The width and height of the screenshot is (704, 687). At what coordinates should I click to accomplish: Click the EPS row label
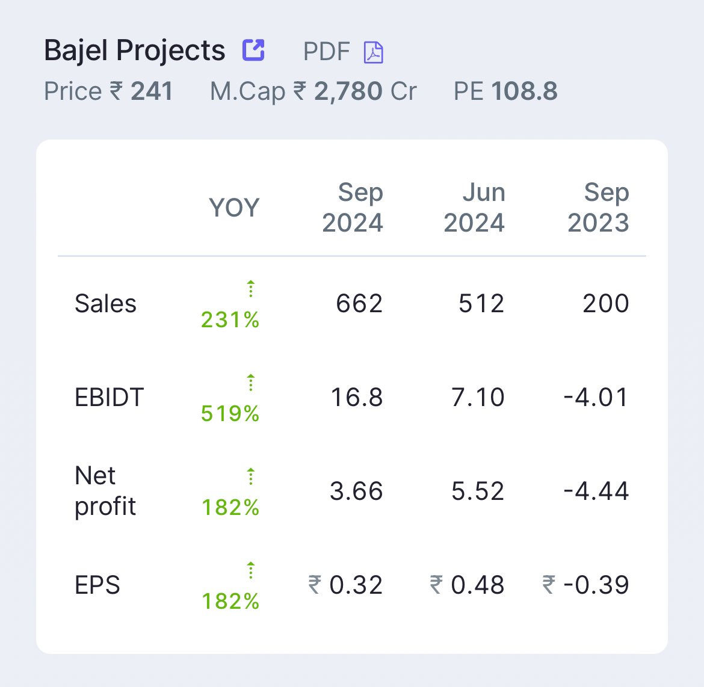(x=97, y=585)
